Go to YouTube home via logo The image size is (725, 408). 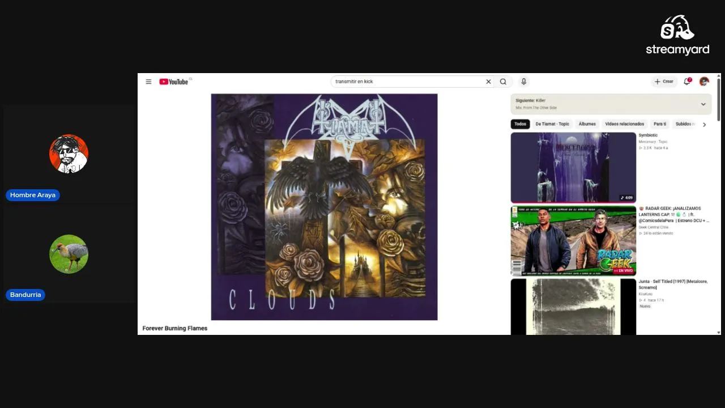point(173,82)
